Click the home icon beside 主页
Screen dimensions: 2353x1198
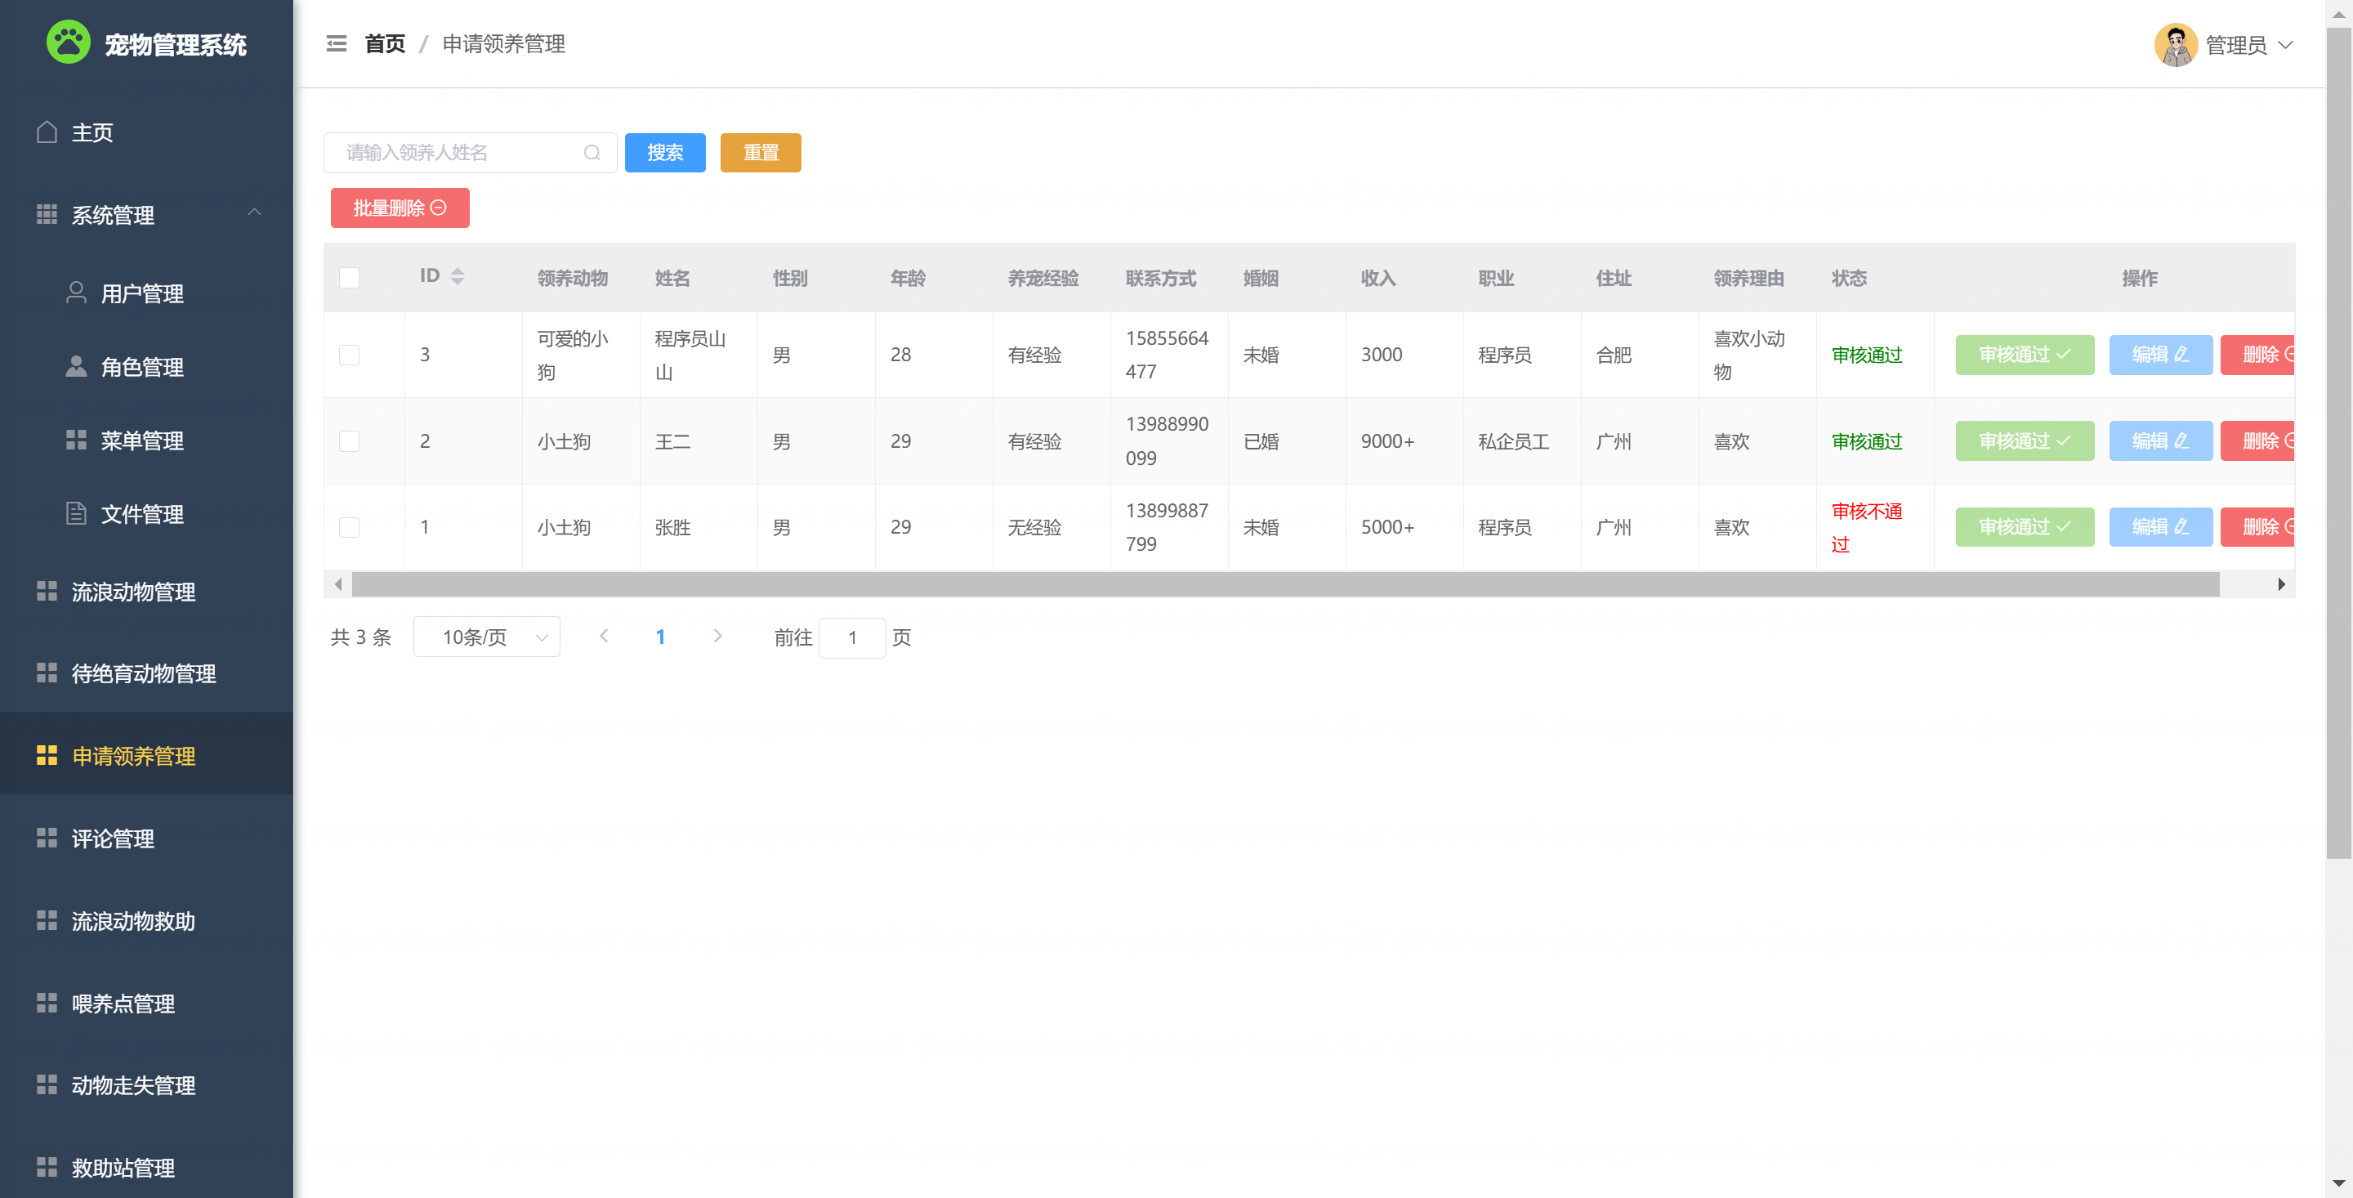pyautogui.click(x=47, y=132)
